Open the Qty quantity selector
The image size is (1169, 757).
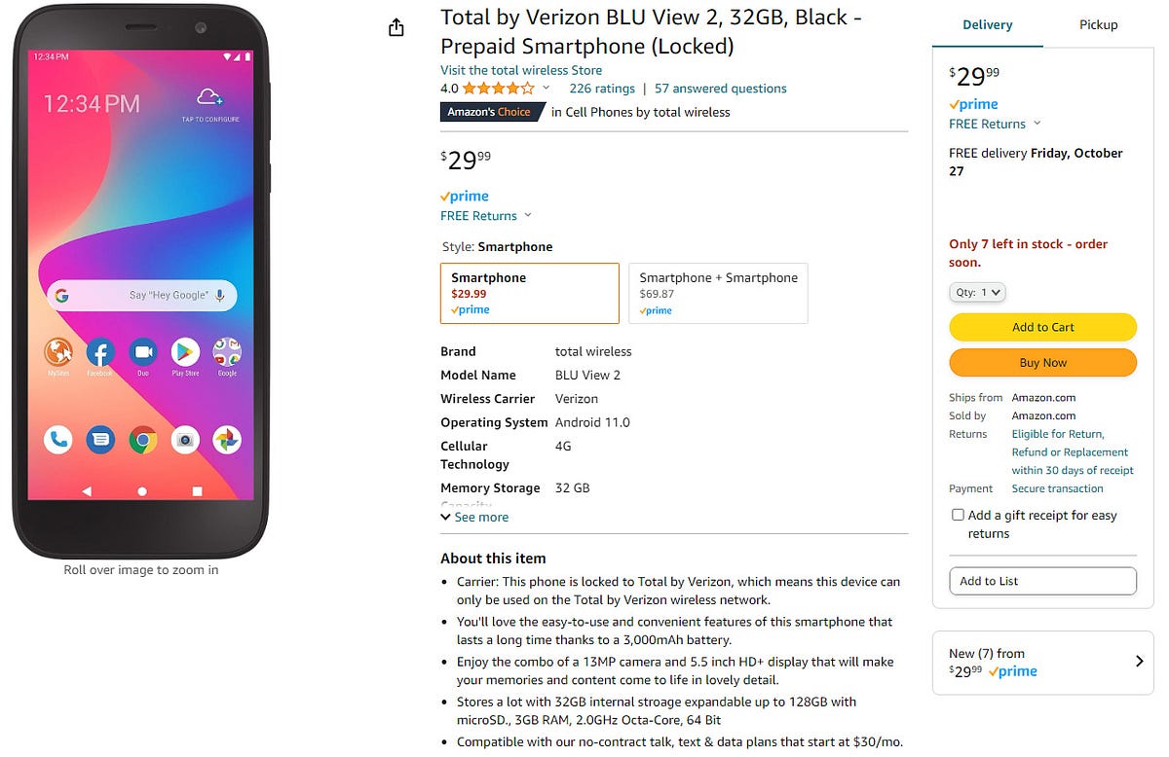point(977,292)
